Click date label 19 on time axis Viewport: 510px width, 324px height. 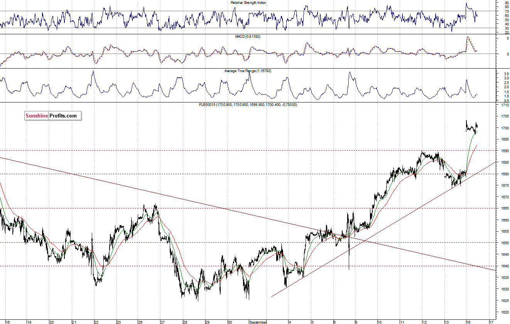click(30, 322)
